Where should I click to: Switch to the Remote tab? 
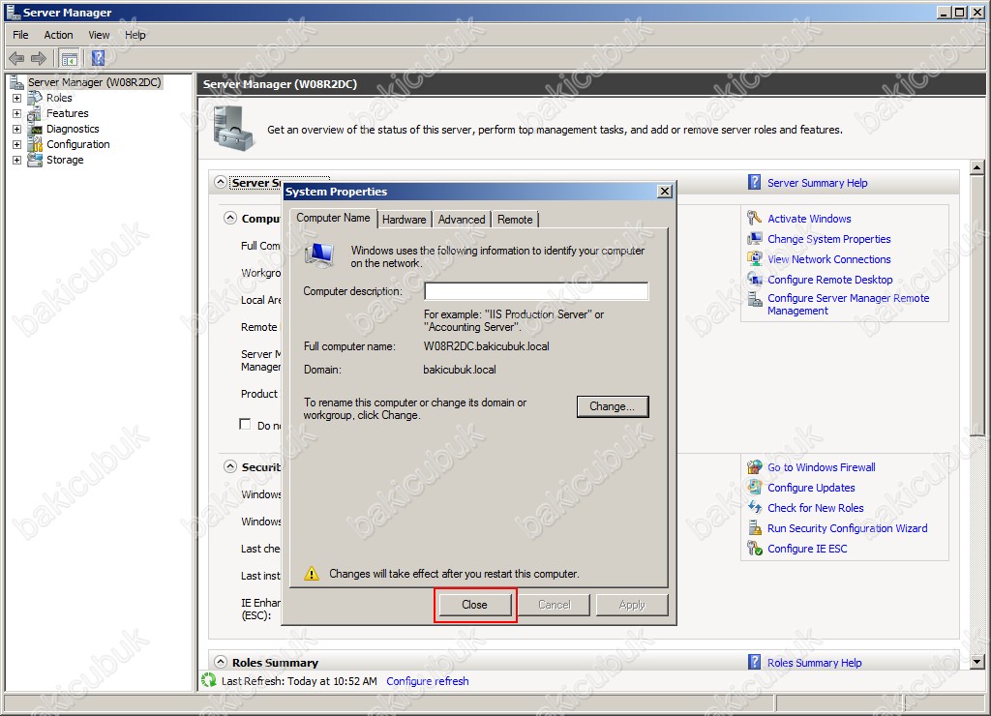515,220
